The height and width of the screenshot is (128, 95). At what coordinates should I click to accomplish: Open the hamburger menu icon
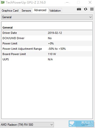pos(92,9)
